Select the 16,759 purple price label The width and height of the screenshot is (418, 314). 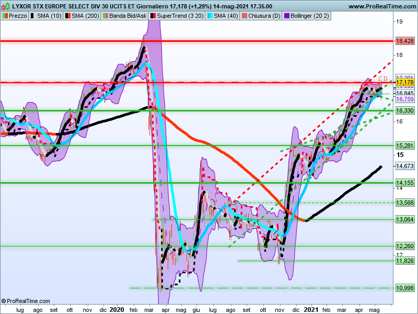[405, 99]
